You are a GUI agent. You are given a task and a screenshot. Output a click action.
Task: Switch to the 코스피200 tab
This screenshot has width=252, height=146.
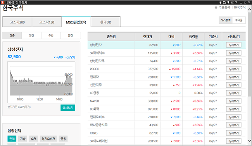click(17, 22)
